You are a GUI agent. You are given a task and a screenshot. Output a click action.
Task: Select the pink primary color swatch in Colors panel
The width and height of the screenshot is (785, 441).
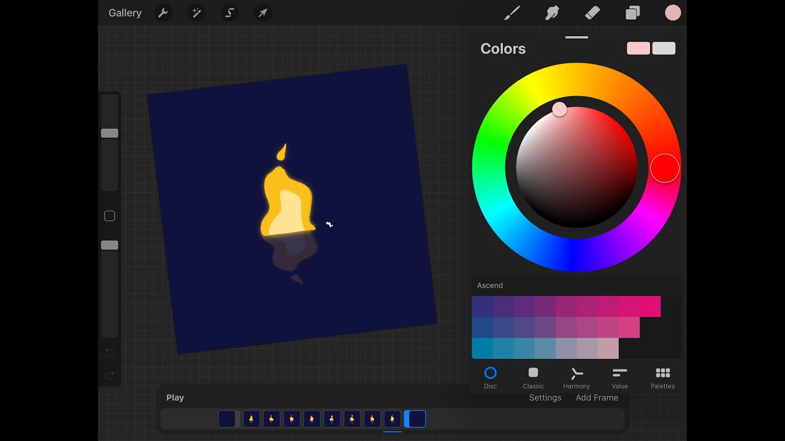coord(638,48)
